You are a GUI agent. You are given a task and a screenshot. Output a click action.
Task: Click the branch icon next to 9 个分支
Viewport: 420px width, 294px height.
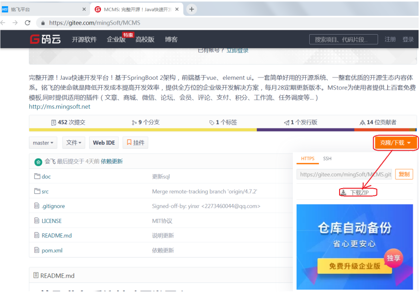134,123
